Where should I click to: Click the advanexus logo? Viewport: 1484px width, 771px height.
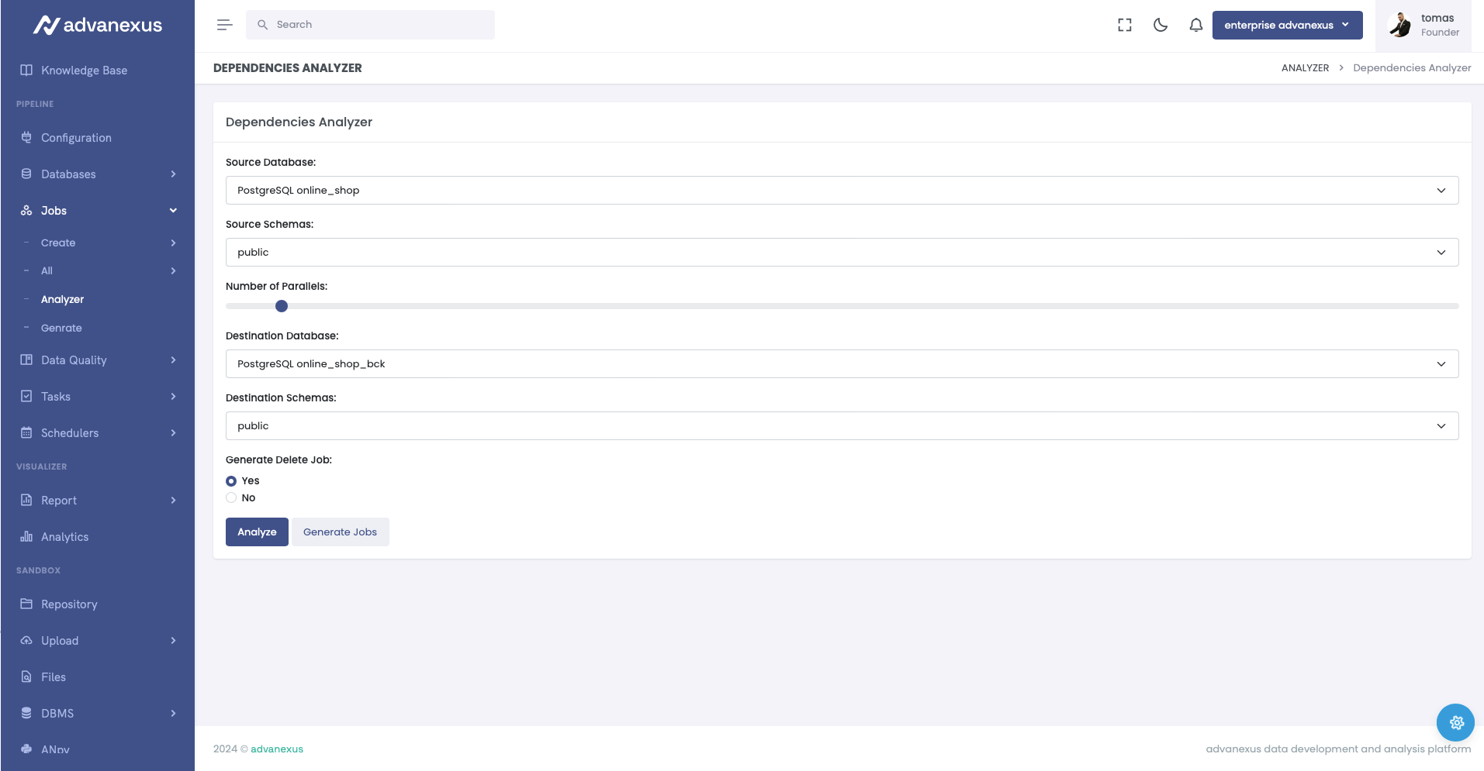coord(98,26)
